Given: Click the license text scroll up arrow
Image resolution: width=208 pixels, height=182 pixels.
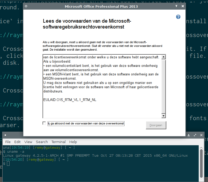Looking at the screenshot, I should (163, 57).
